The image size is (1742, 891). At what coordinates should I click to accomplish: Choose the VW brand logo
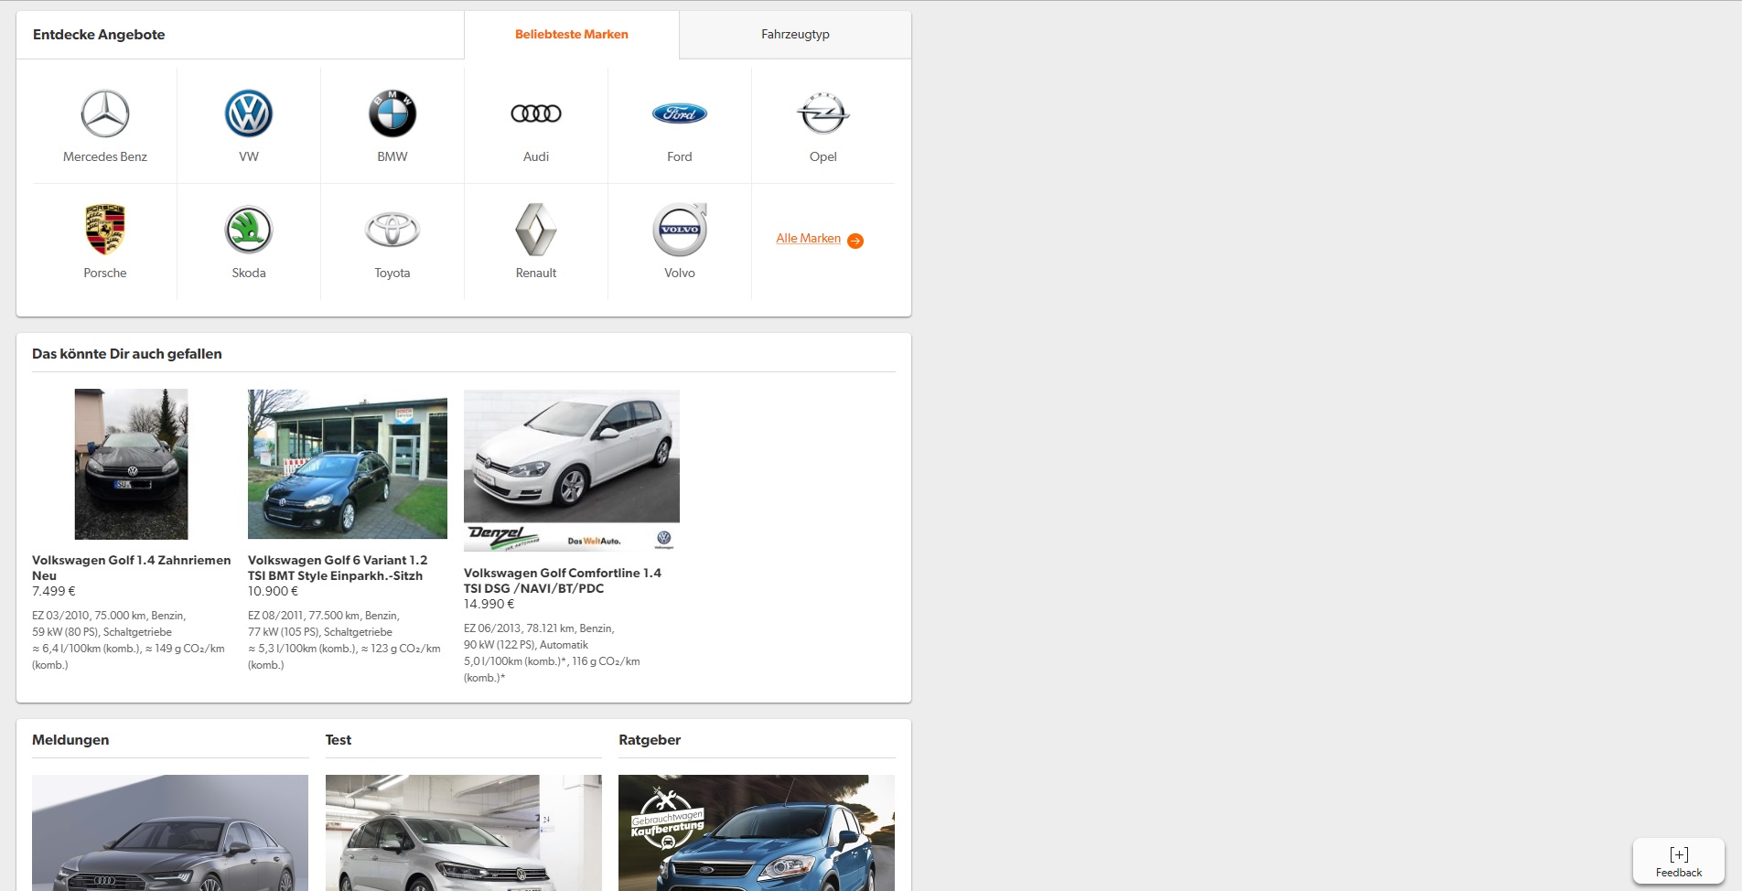(249, 113)
